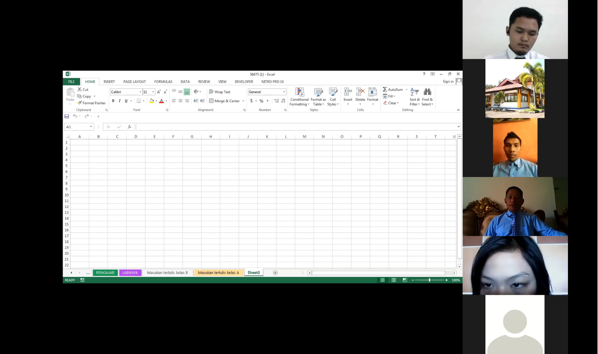Toggle Bold formatting
This screenshot has height=354, width=598.
click(113, 101)
